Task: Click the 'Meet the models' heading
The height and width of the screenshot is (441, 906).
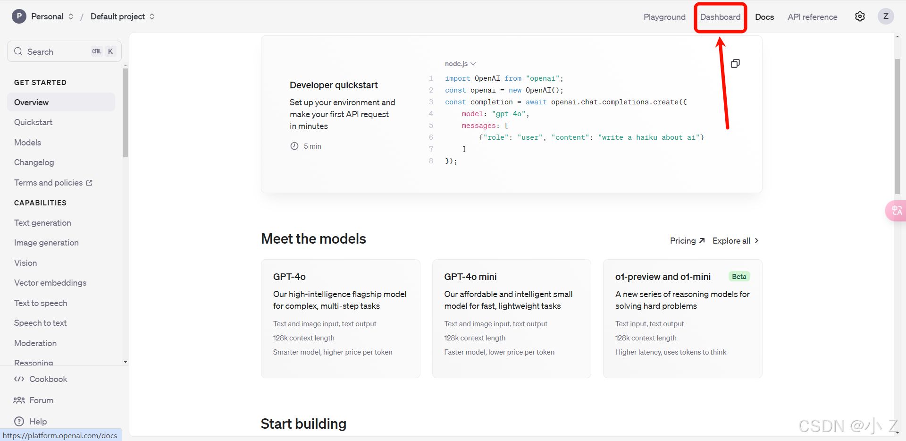Action: coord(313,239)
